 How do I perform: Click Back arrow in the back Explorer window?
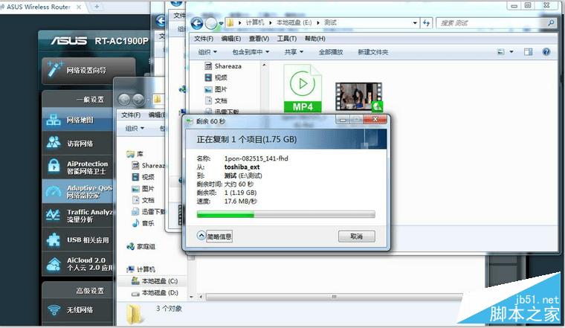[124, 99]
